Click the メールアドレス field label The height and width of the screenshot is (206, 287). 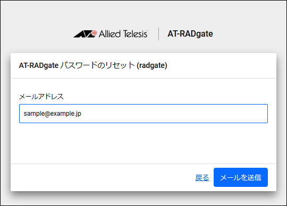41,97
